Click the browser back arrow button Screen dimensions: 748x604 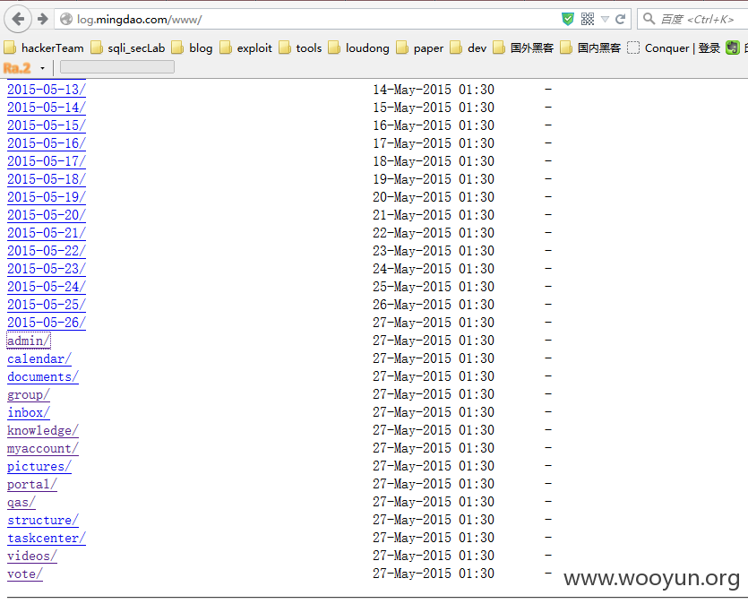tap(18, 20)
